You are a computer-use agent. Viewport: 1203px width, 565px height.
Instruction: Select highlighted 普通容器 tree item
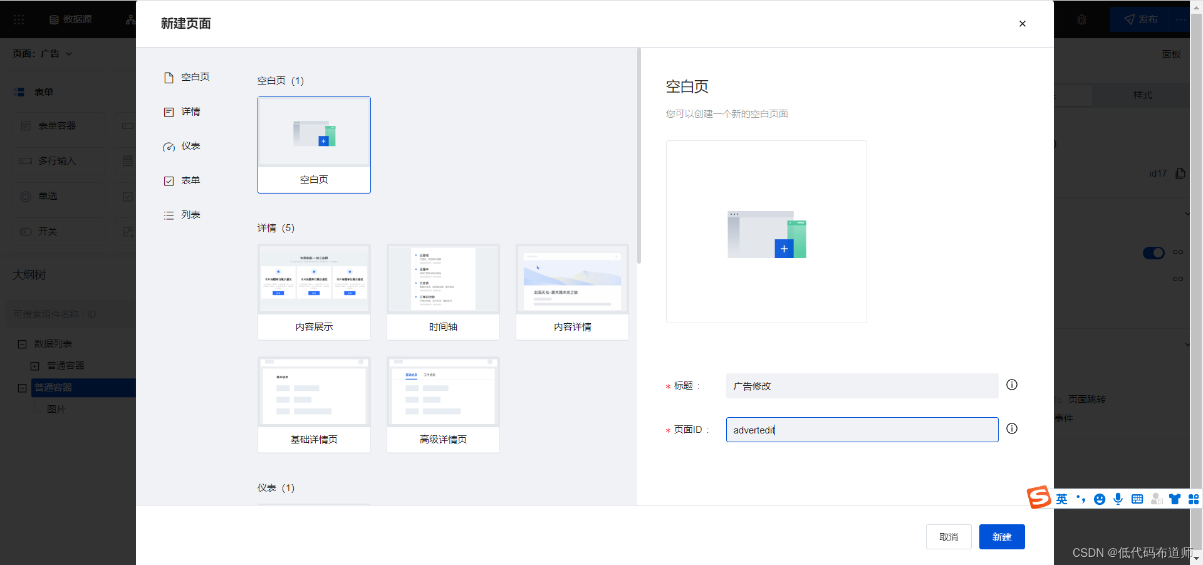coord(84,388)
